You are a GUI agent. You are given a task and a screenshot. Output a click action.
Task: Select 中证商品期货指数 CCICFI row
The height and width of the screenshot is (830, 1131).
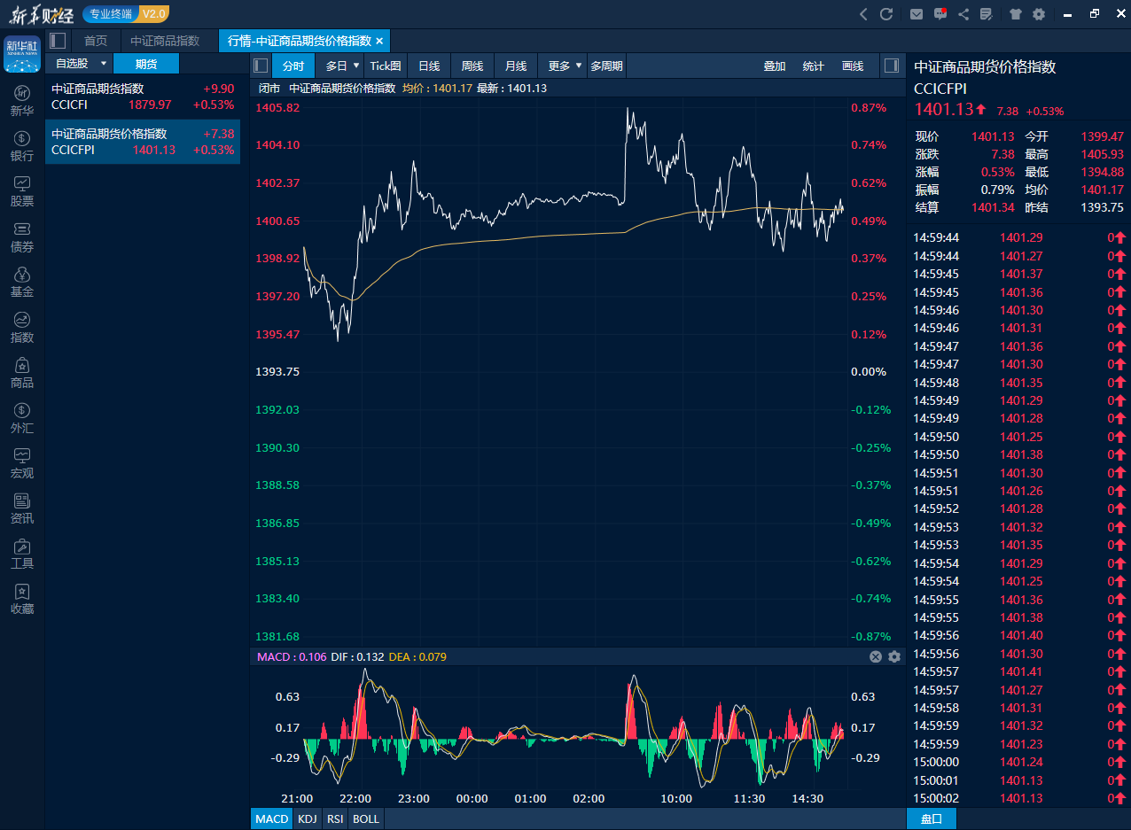(143, 97)
